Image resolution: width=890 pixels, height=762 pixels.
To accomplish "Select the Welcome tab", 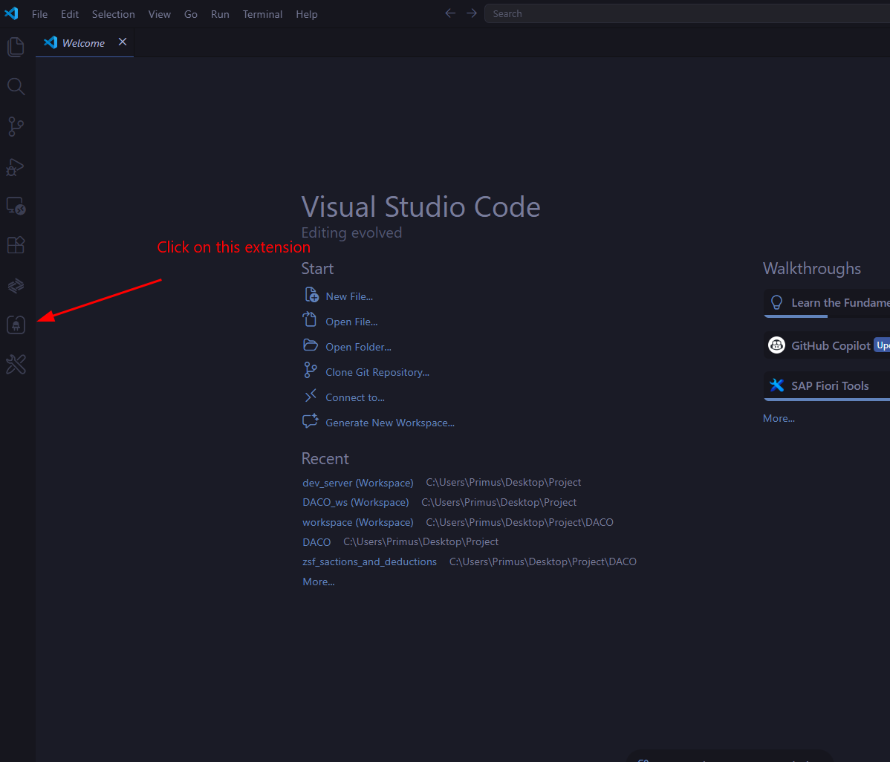I will (x=85, y=43).
